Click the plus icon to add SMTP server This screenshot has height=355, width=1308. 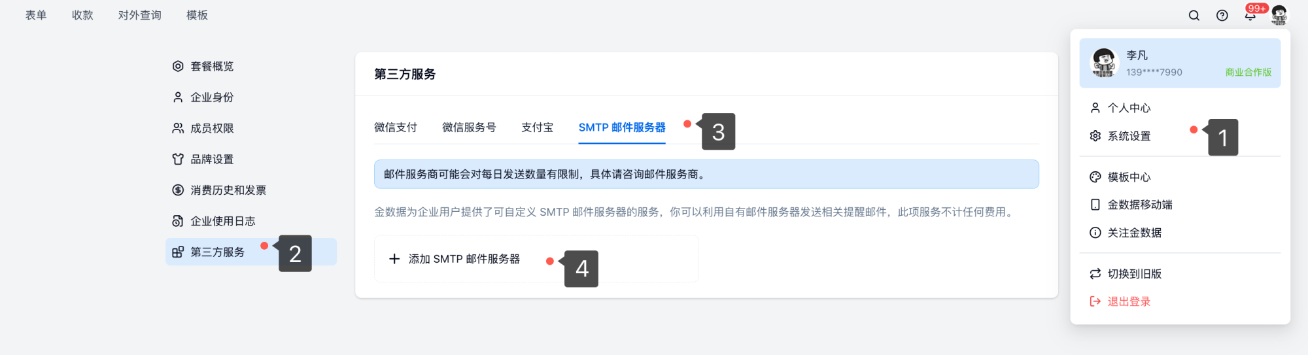[x=394, y=259]
